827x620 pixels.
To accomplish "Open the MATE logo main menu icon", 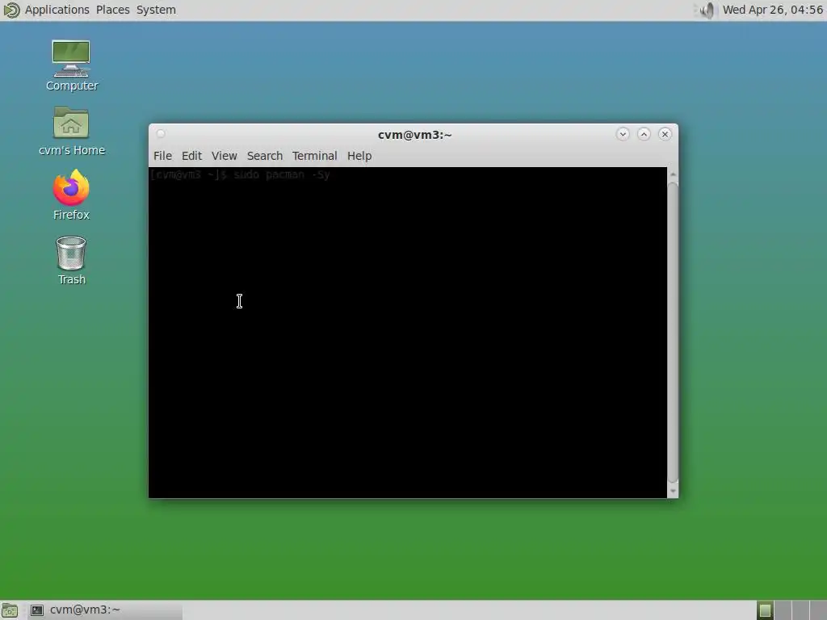I will [x=11, y=10].
